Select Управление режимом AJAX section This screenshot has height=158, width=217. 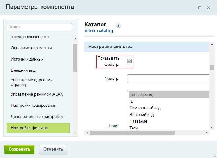coord(37,94)
